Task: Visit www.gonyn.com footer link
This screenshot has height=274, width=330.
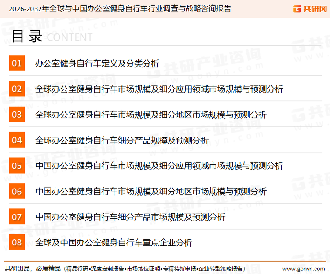Action: (x=304, y=269)
